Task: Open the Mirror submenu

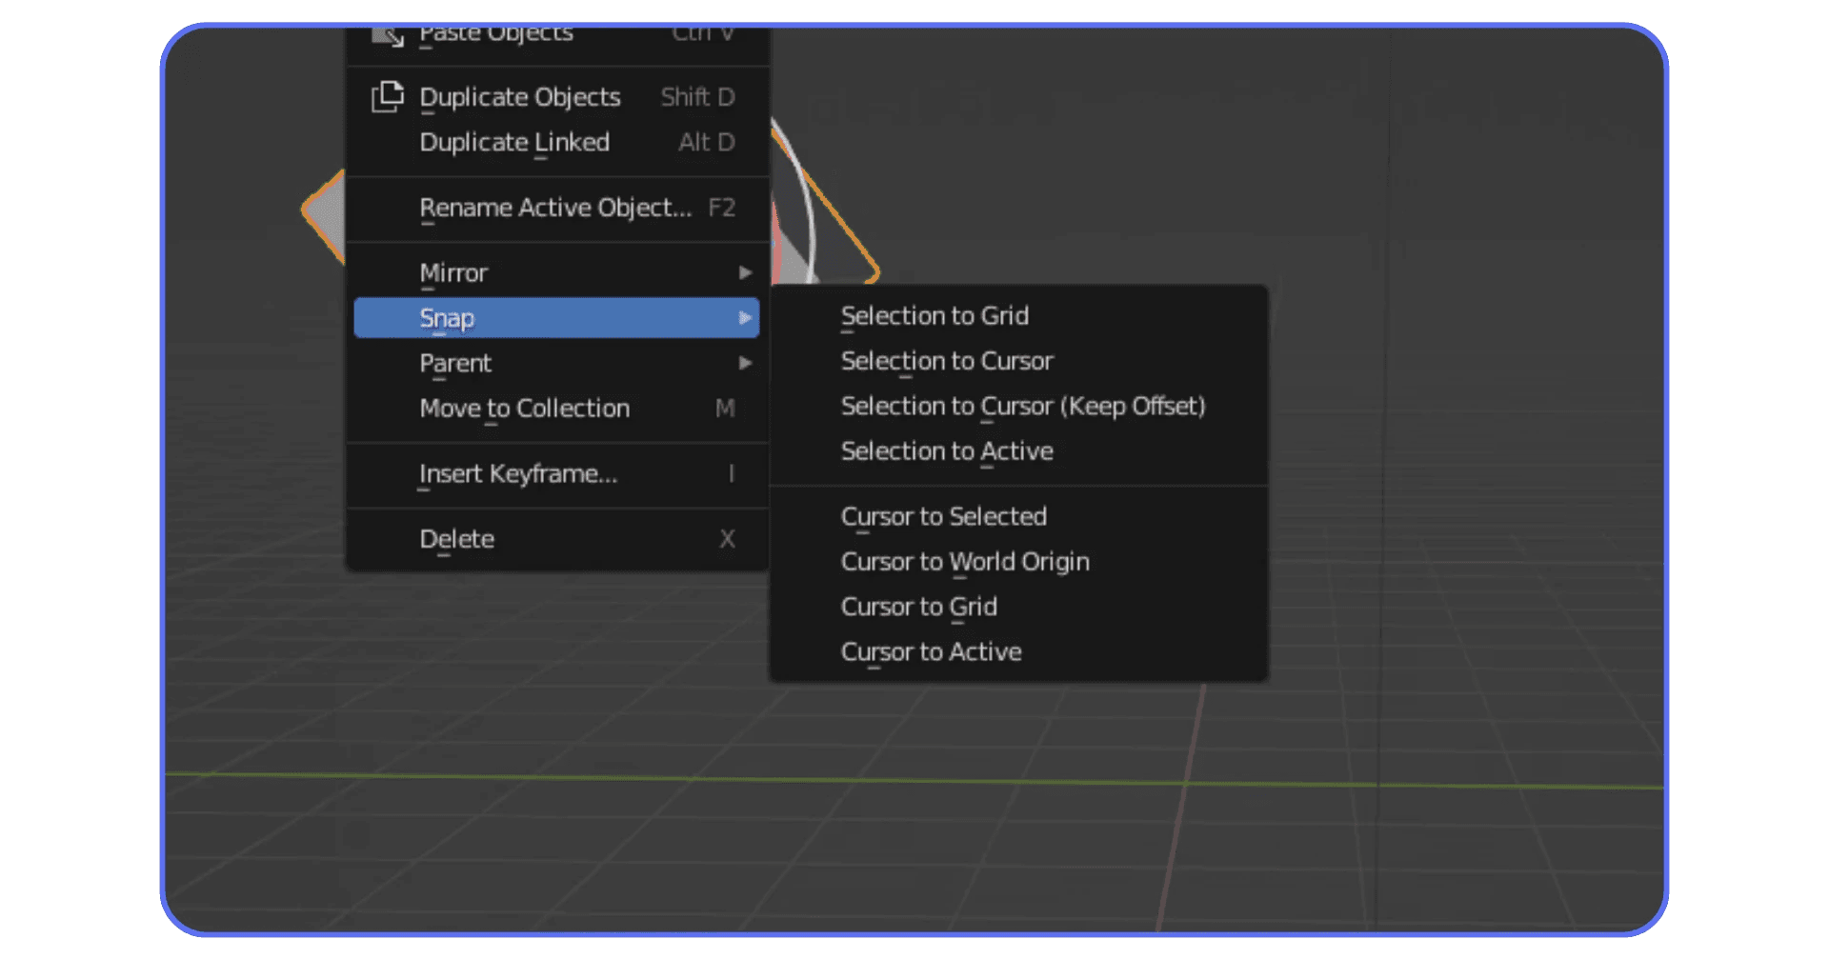Action: (556, 273)
